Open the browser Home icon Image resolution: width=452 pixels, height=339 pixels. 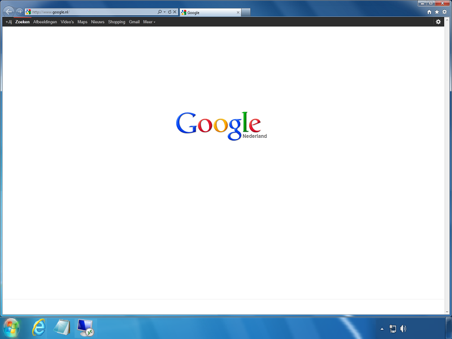coord(429,12)
